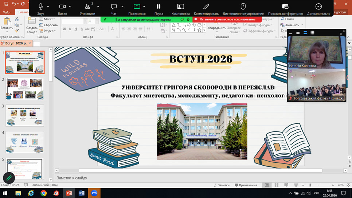Select the Вступ 2026 р. document tab

(x=16, y=43)
